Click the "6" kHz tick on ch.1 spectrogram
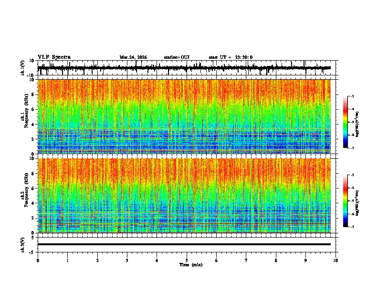The image size is (378, 292). (x=33, y=110)
